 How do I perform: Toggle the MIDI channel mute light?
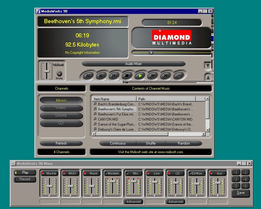tap(64, 173)
